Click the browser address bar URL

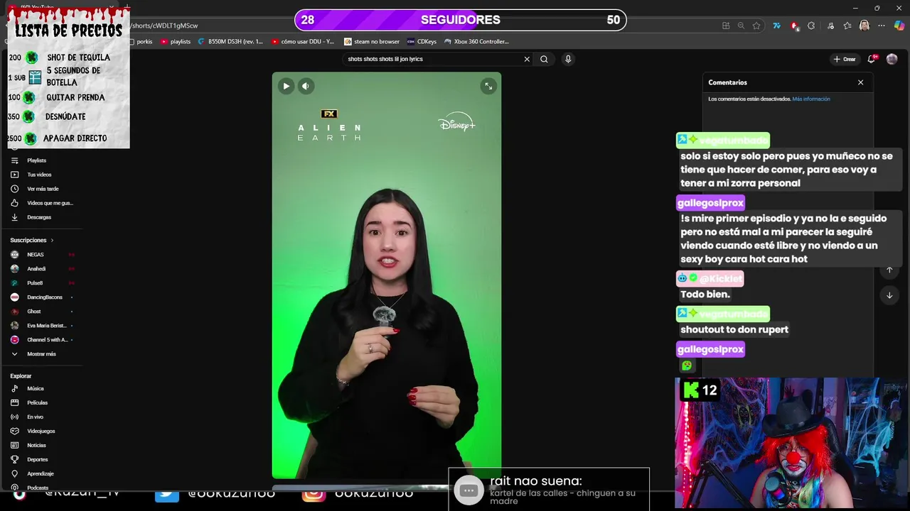[165, 26]
